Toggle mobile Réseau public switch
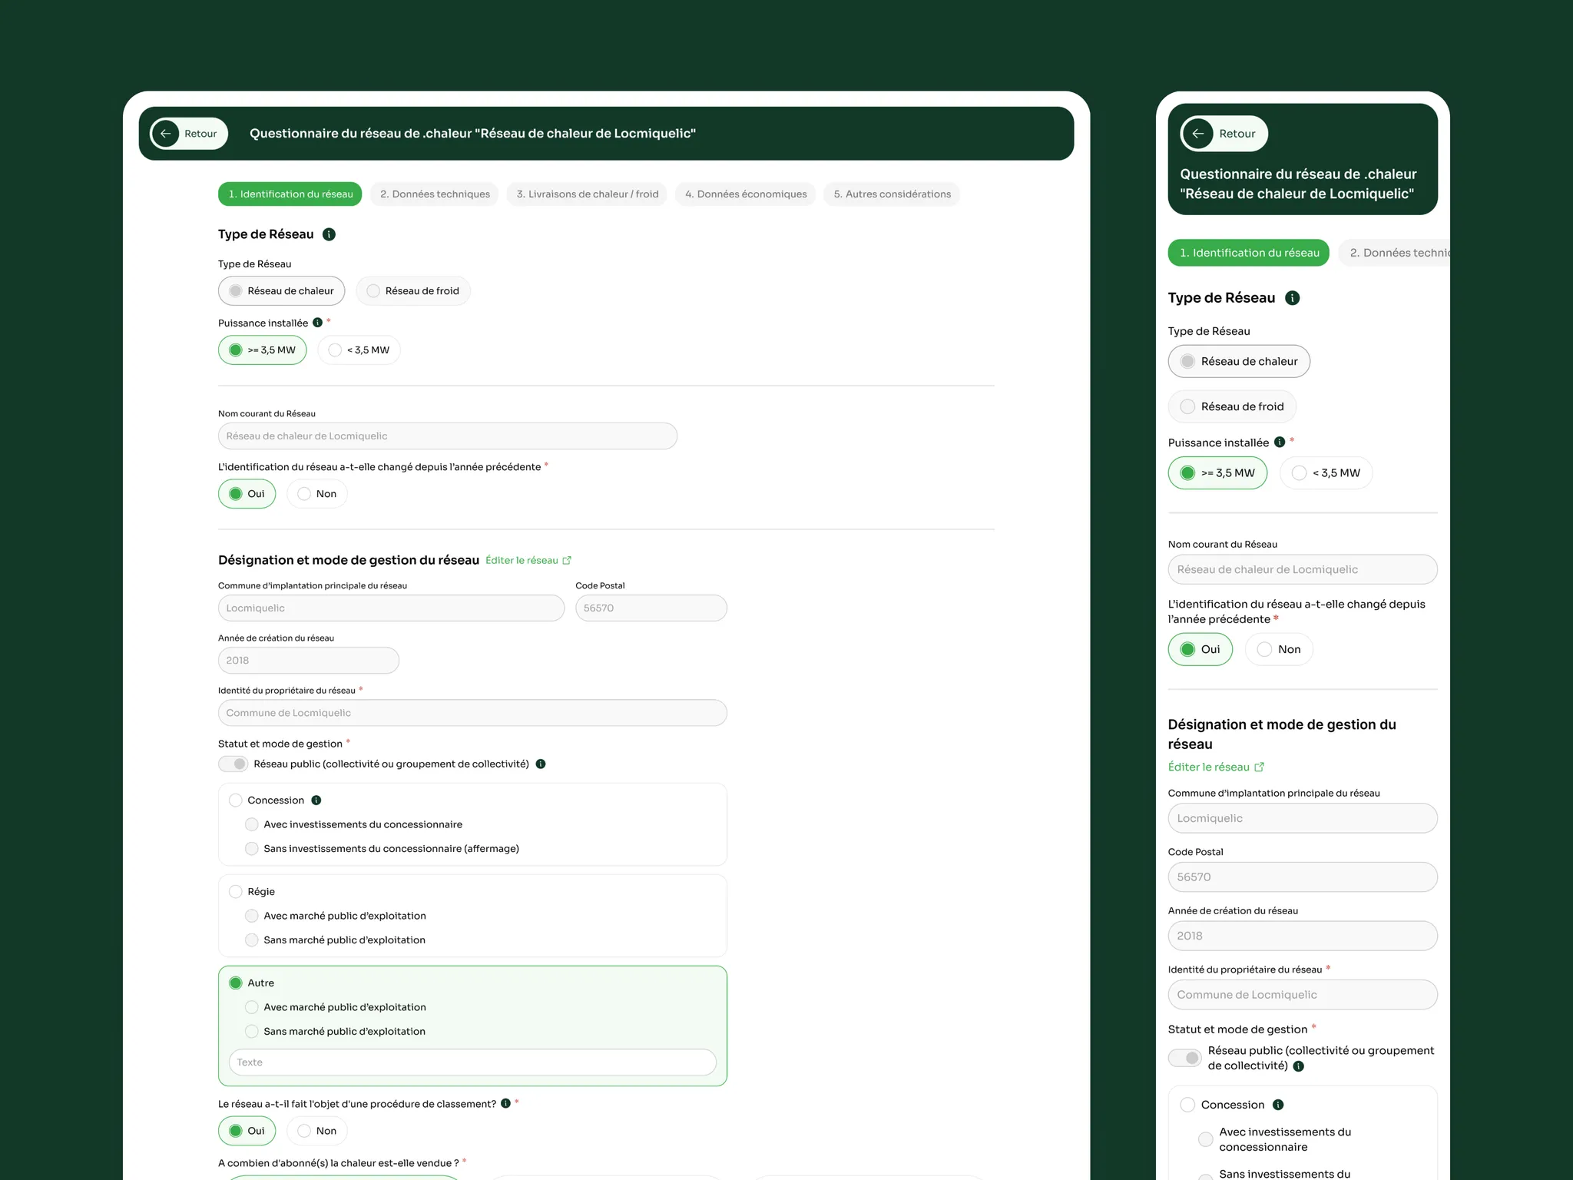The height and width of the screenshot is (1180, 1573). tap(1185, 1058)
